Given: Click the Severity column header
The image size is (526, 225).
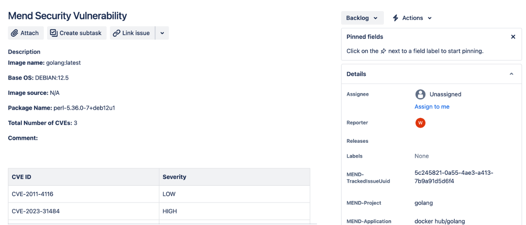Looking at the screenshot, I should pyautogui.click(x=174, y=177).
